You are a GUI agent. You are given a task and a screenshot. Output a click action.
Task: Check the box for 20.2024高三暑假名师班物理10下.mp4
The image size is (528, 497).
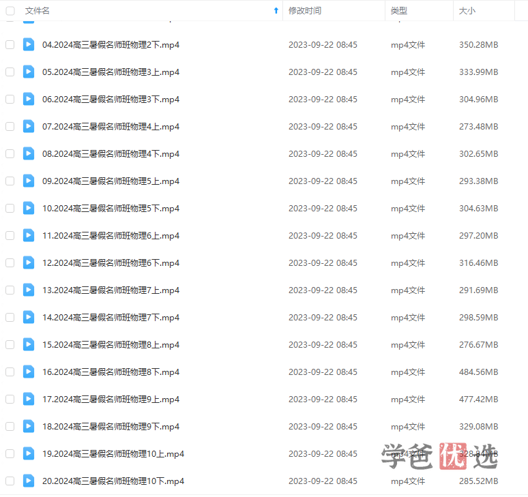tap(10, 481)
